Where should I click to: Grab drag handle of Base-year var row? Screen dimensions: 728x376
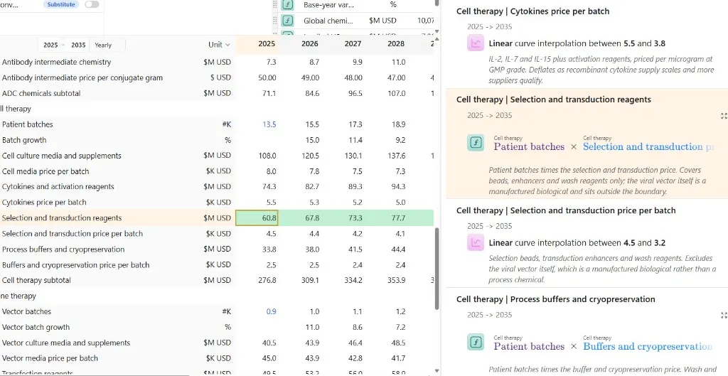point(275,5)
